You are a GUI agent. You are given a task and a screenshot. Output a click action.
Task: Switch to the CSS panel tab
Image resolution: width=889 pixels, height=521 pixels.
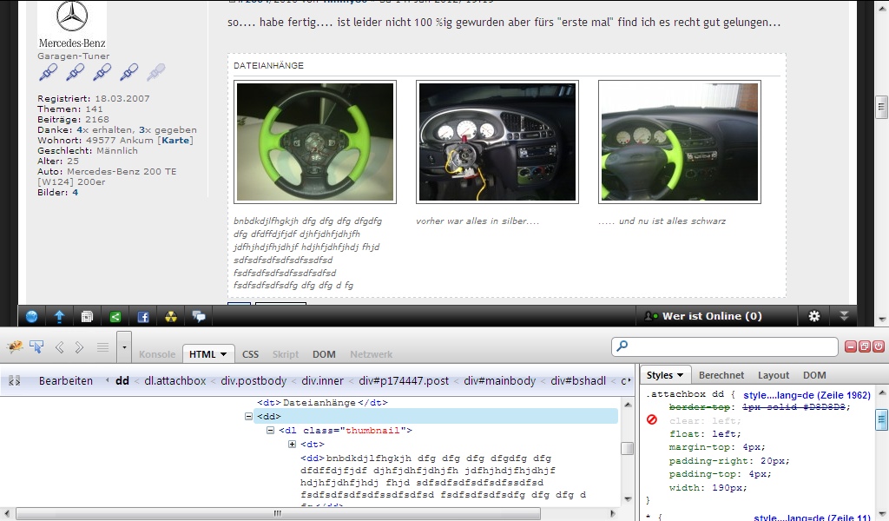click(x=250, y=354)
